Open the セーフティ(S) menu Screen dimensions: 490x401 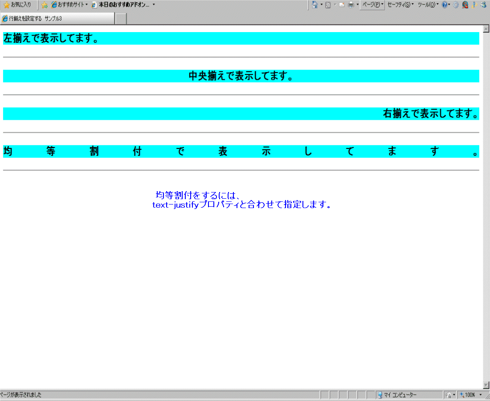tap(400, 5)
